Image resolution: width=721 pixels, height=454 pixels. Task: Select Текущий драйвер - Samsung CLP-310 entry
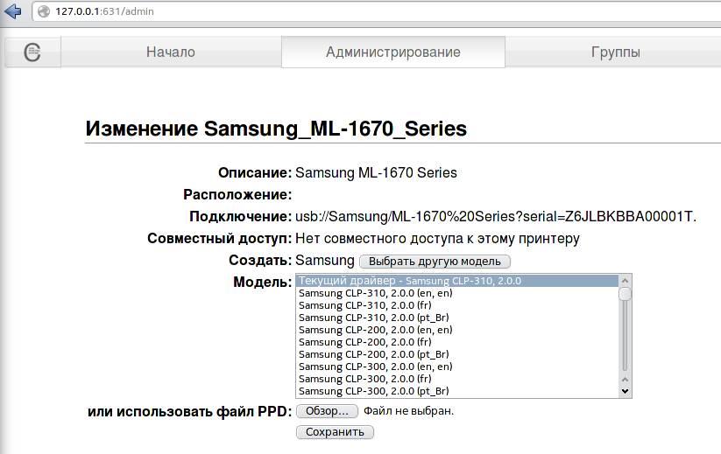(x=457, y=281)
